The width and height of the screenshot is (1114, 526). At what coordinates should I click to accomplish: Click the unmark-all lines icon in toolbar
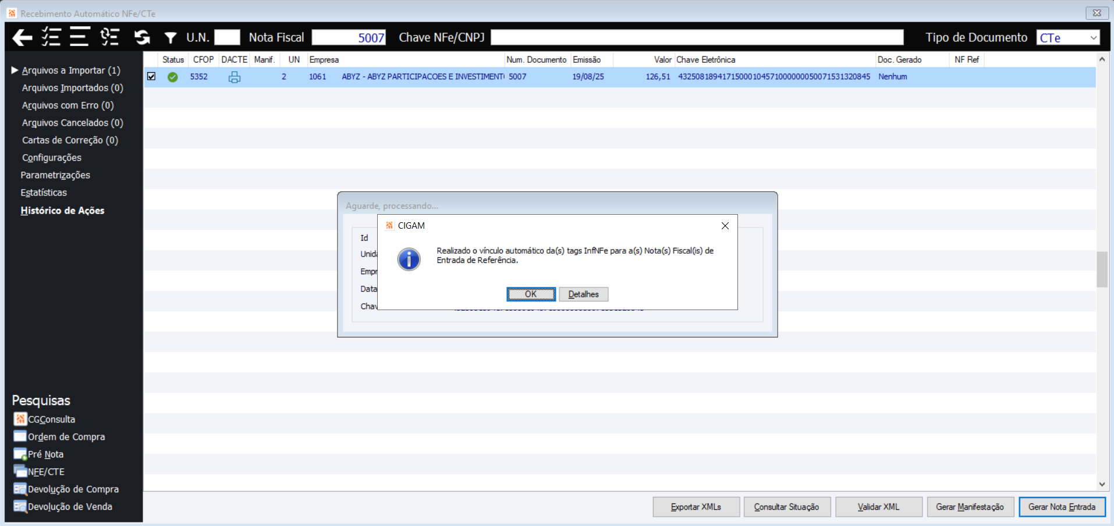click(x=79, y=37)
